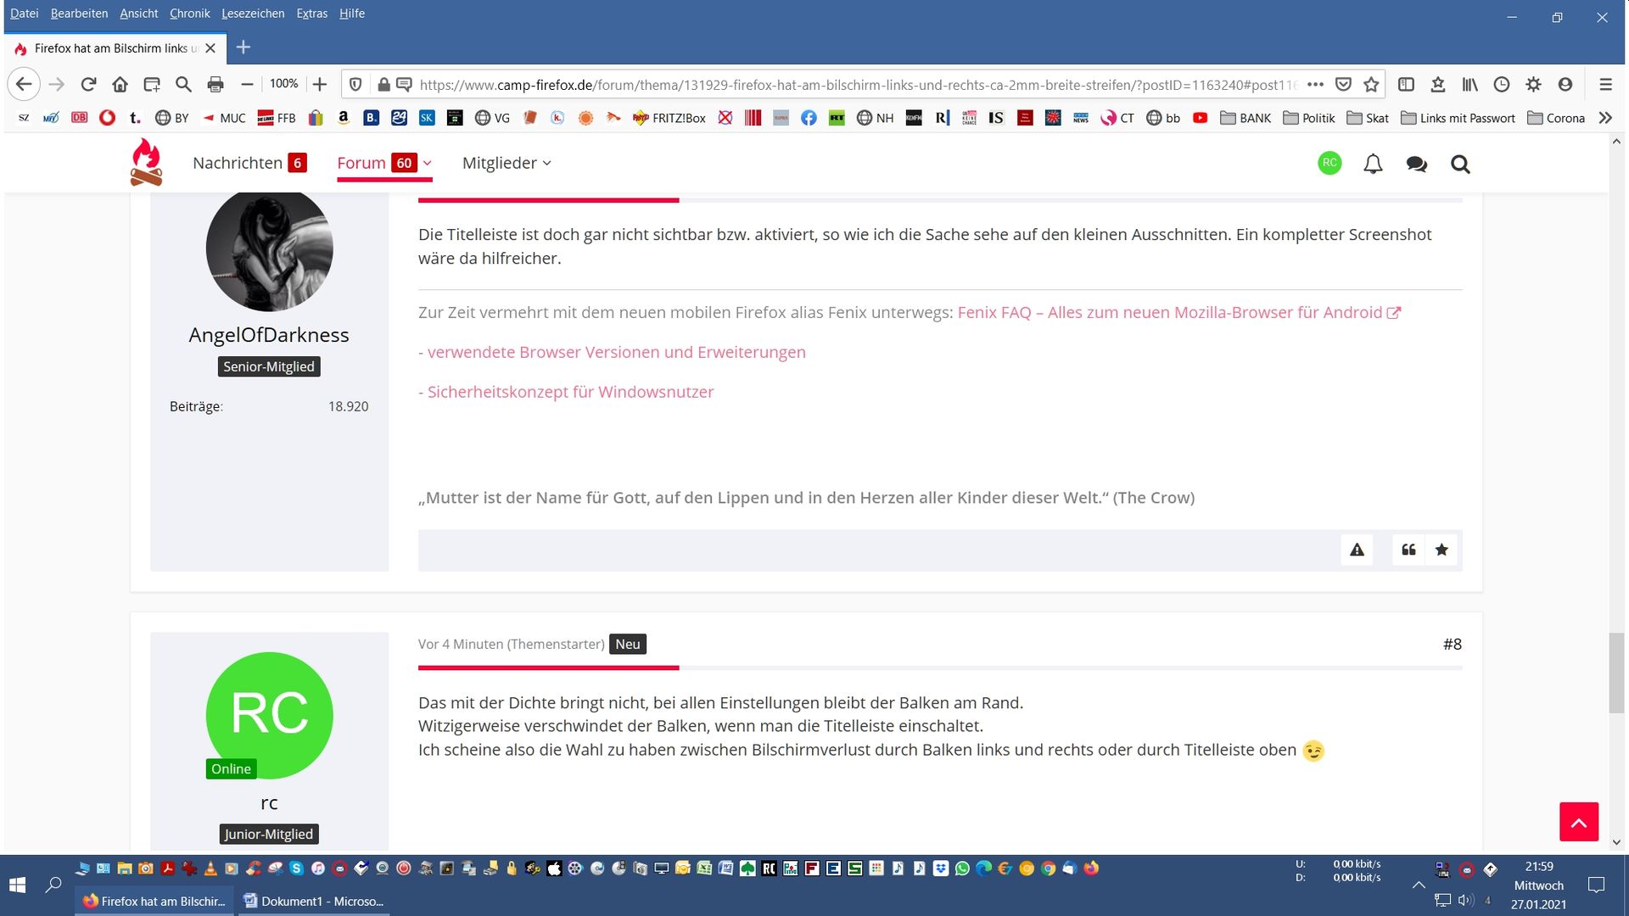Open Fenix FAQ link
Screen dimensions: 1629x916
[x=1169, y=312]
